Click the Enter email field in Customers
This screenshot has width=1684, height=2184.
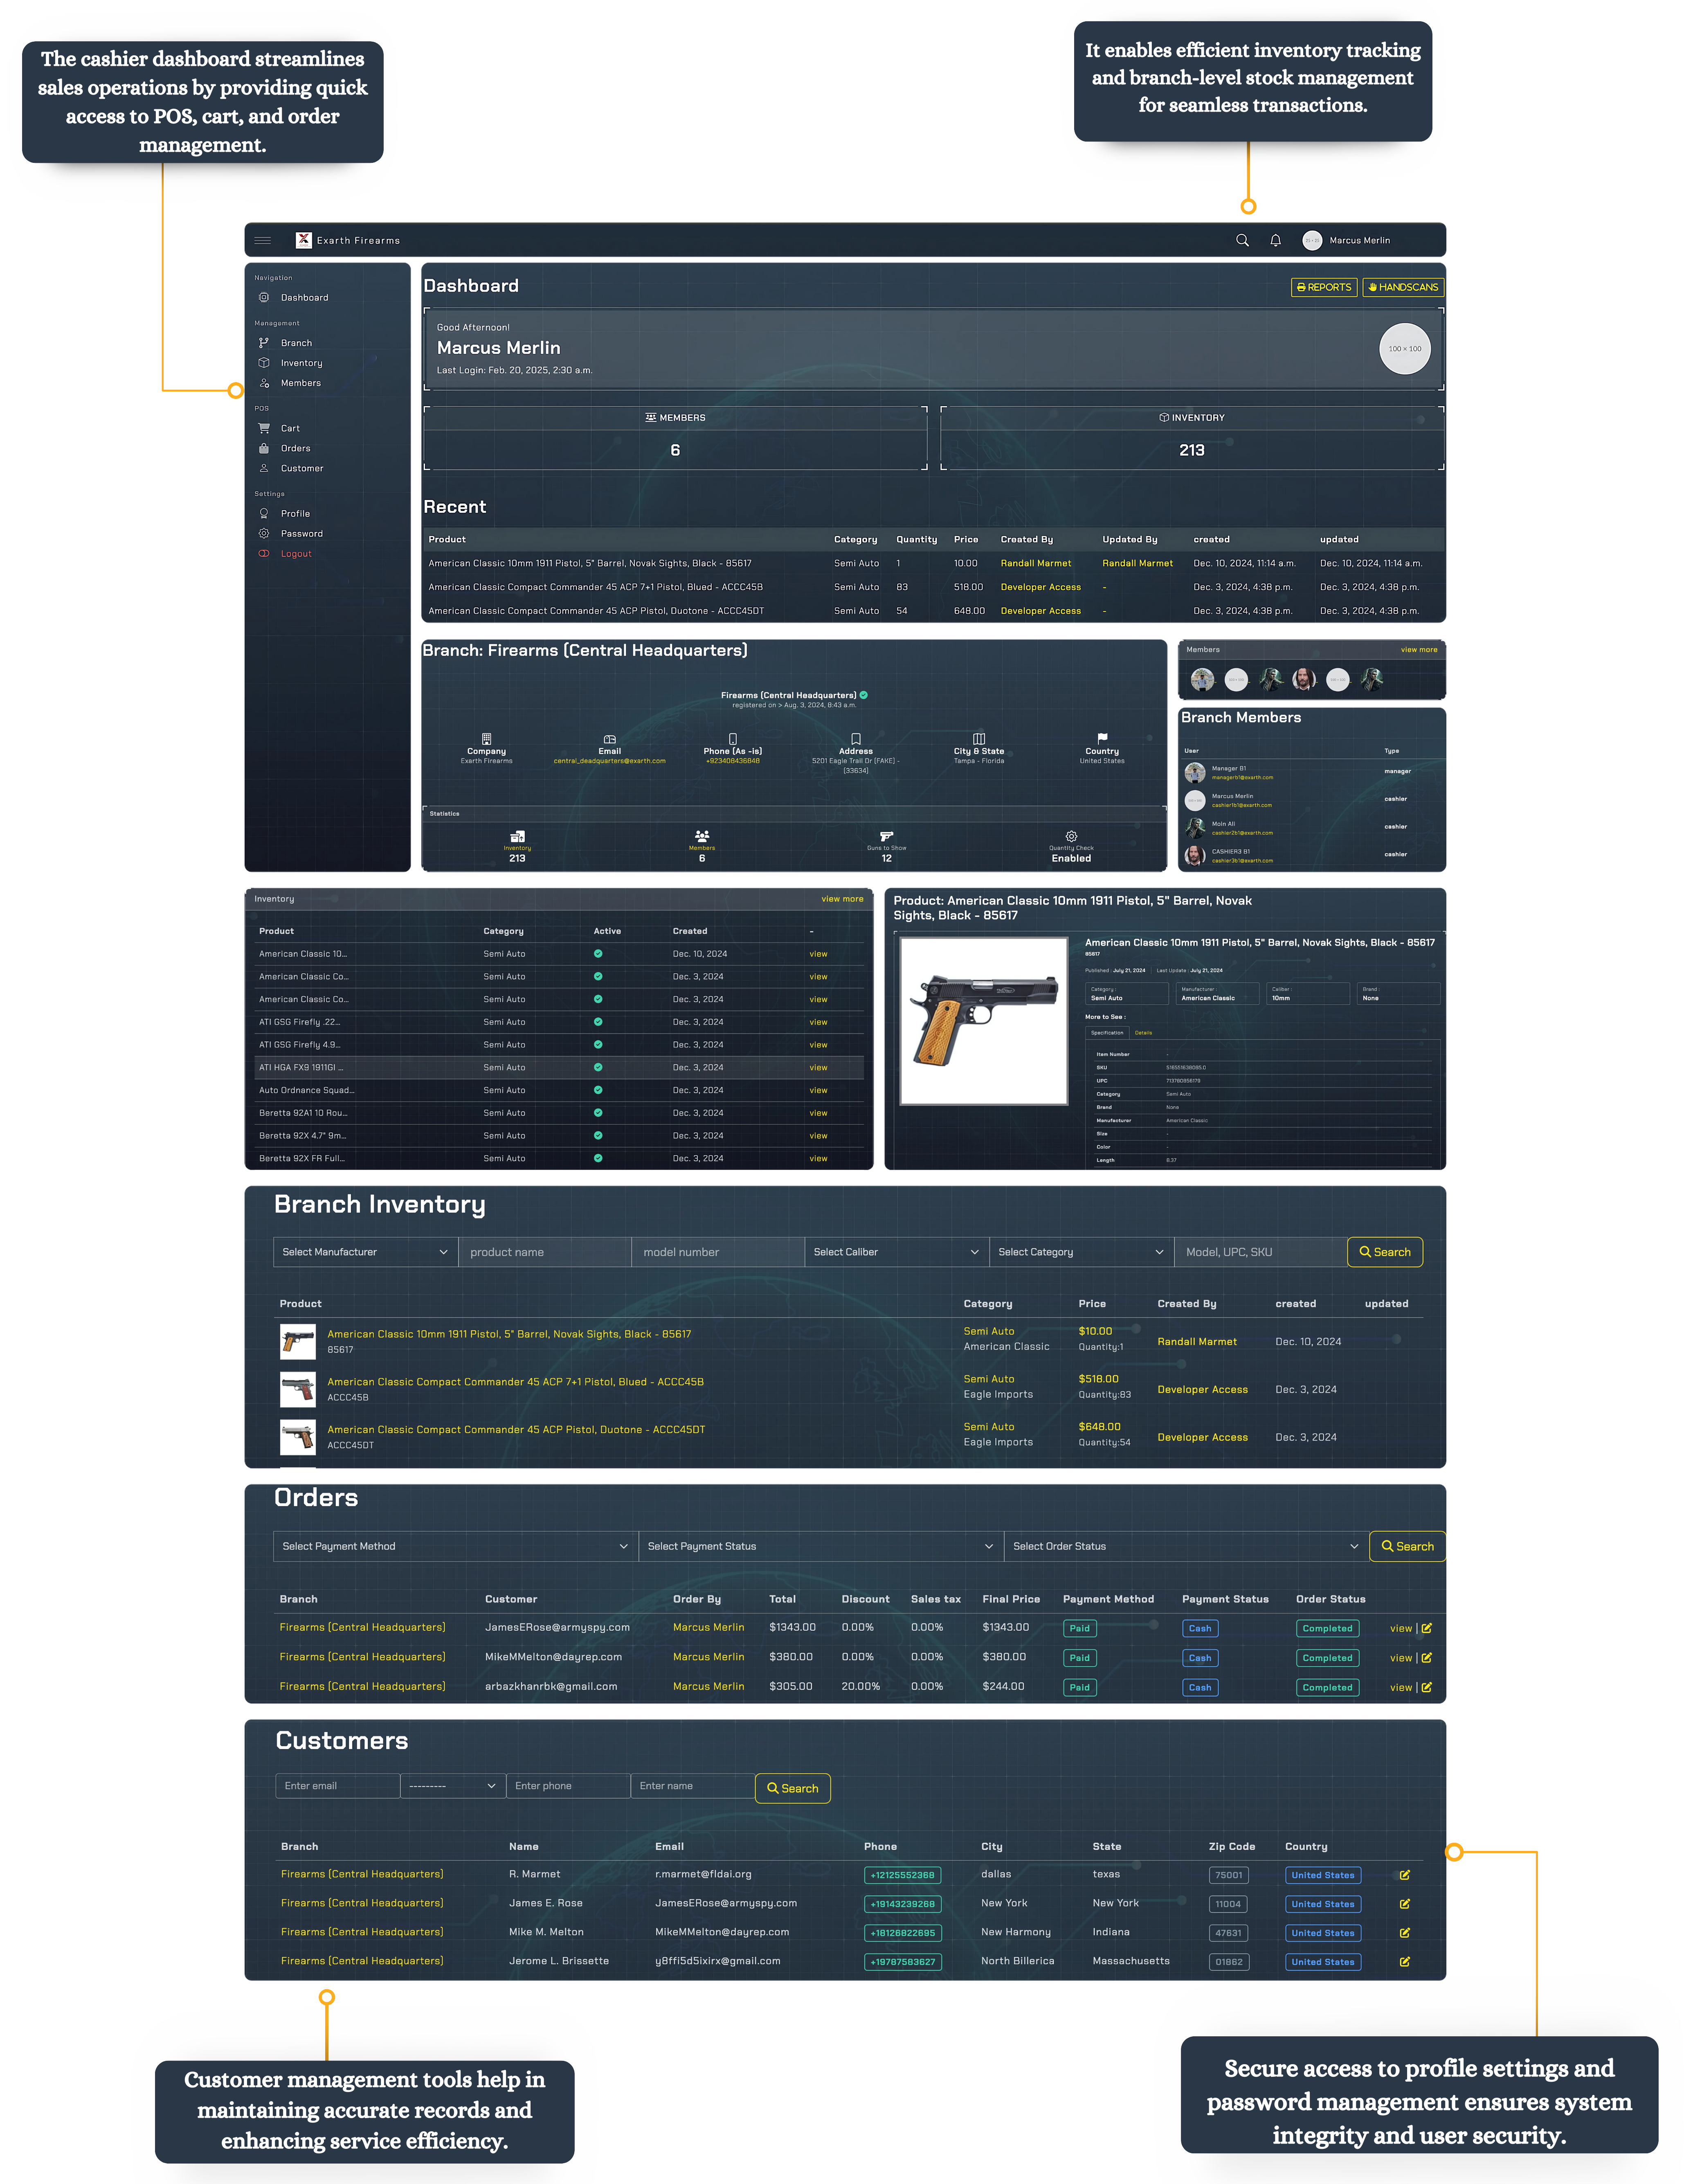pos(337,1786)
